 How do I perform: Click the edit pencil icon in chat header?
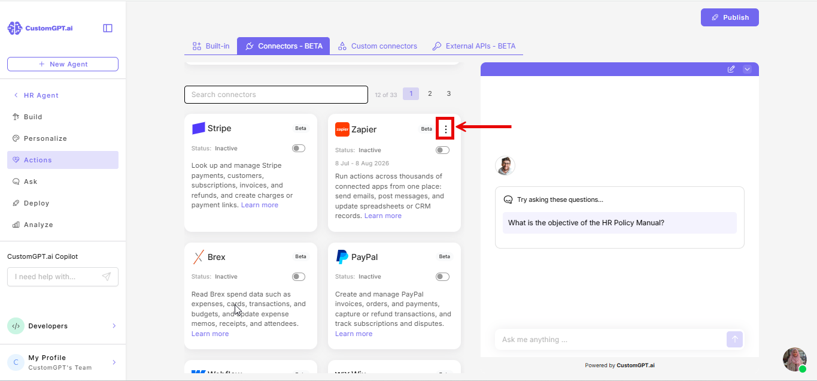tap(731, 69)
